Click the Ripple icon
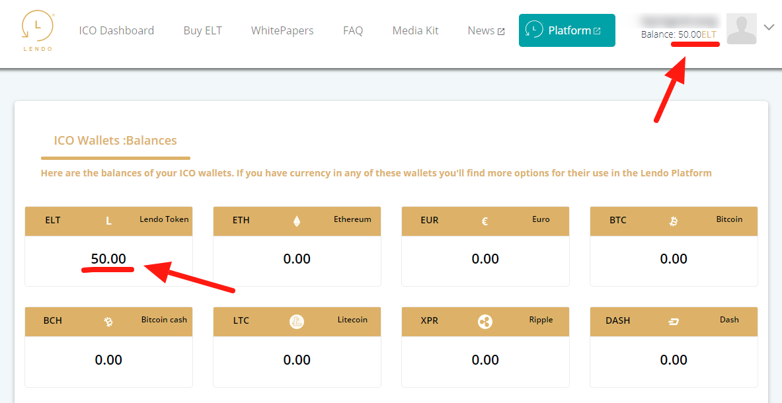 485,322
